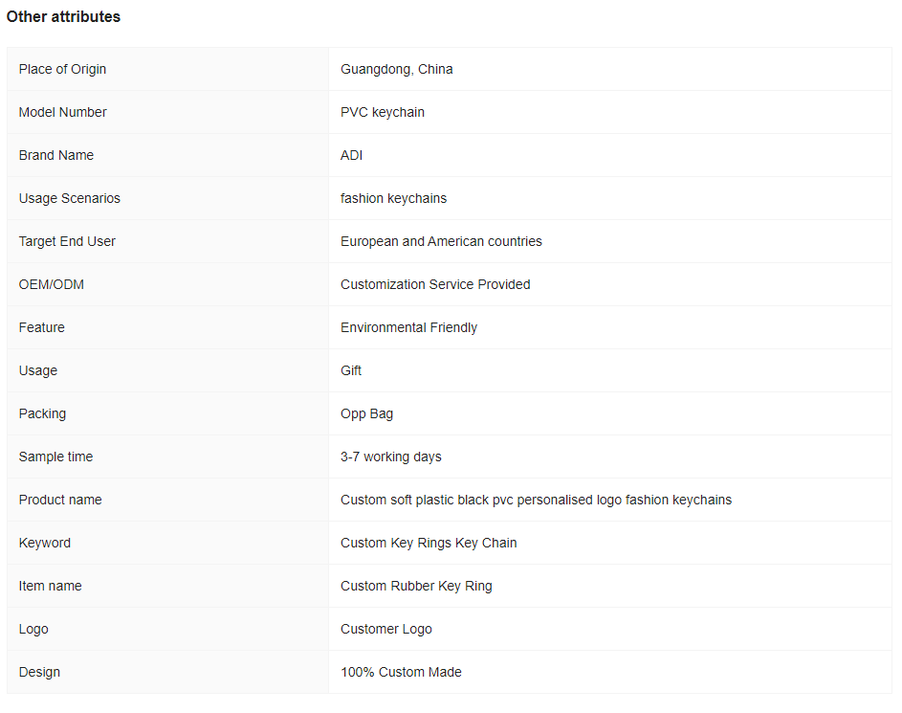Click the Guangdong, China value
The width and height of the screenshot is (902, 713).
[396, 69]
